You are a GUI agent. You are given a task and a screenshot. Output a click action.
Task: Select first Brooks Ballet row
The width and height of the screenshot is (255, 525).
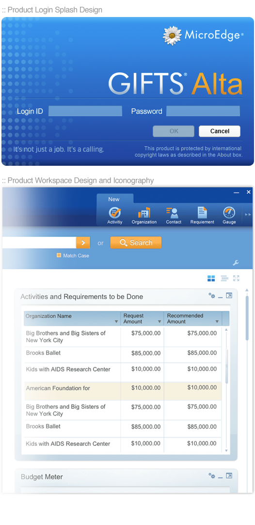[x=123, y=354]
